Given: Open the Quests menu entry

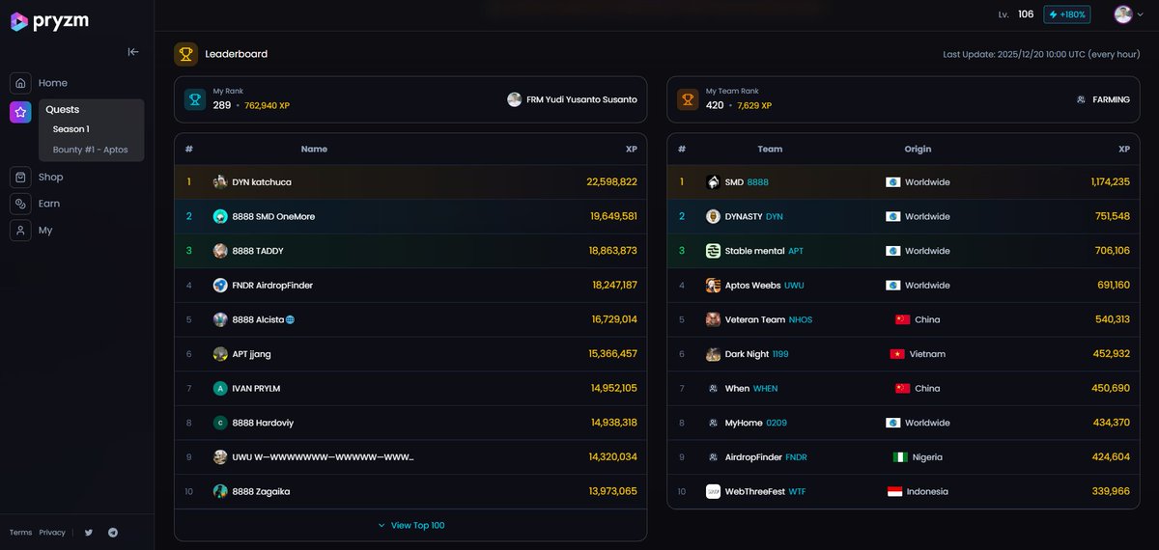Looking at the screenshot, I should 63,110.
